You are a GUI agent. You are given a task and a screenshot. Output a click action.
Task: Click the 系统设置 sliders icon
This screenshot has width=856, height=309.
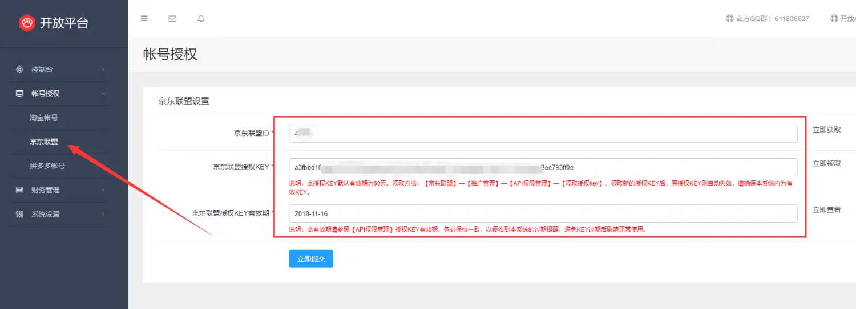coord(19,215)
